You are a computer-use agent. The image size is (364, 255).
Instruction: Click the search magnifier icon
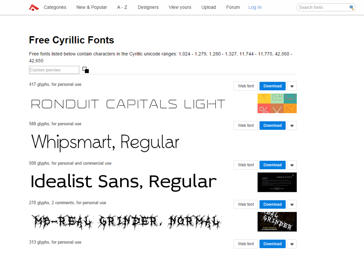pos(352,7)
